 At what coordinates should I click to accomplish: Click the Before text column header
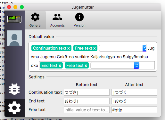pos(87,85)
